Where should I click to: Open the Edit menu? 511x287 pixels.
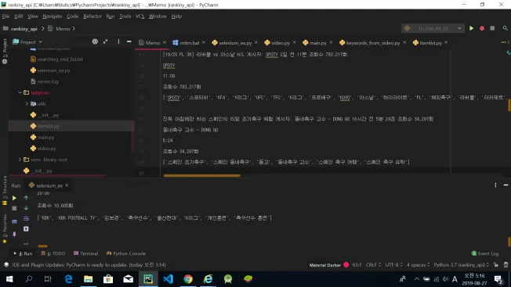point(19,16)
